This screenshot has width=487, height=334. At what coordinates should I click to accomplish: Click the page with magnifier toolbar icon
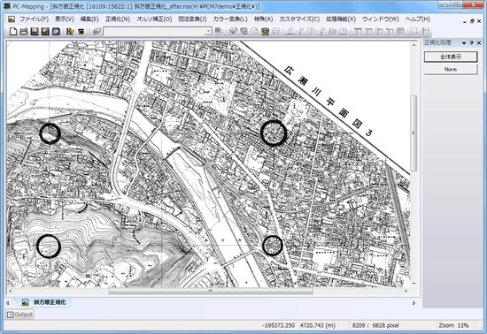(254, 31)
